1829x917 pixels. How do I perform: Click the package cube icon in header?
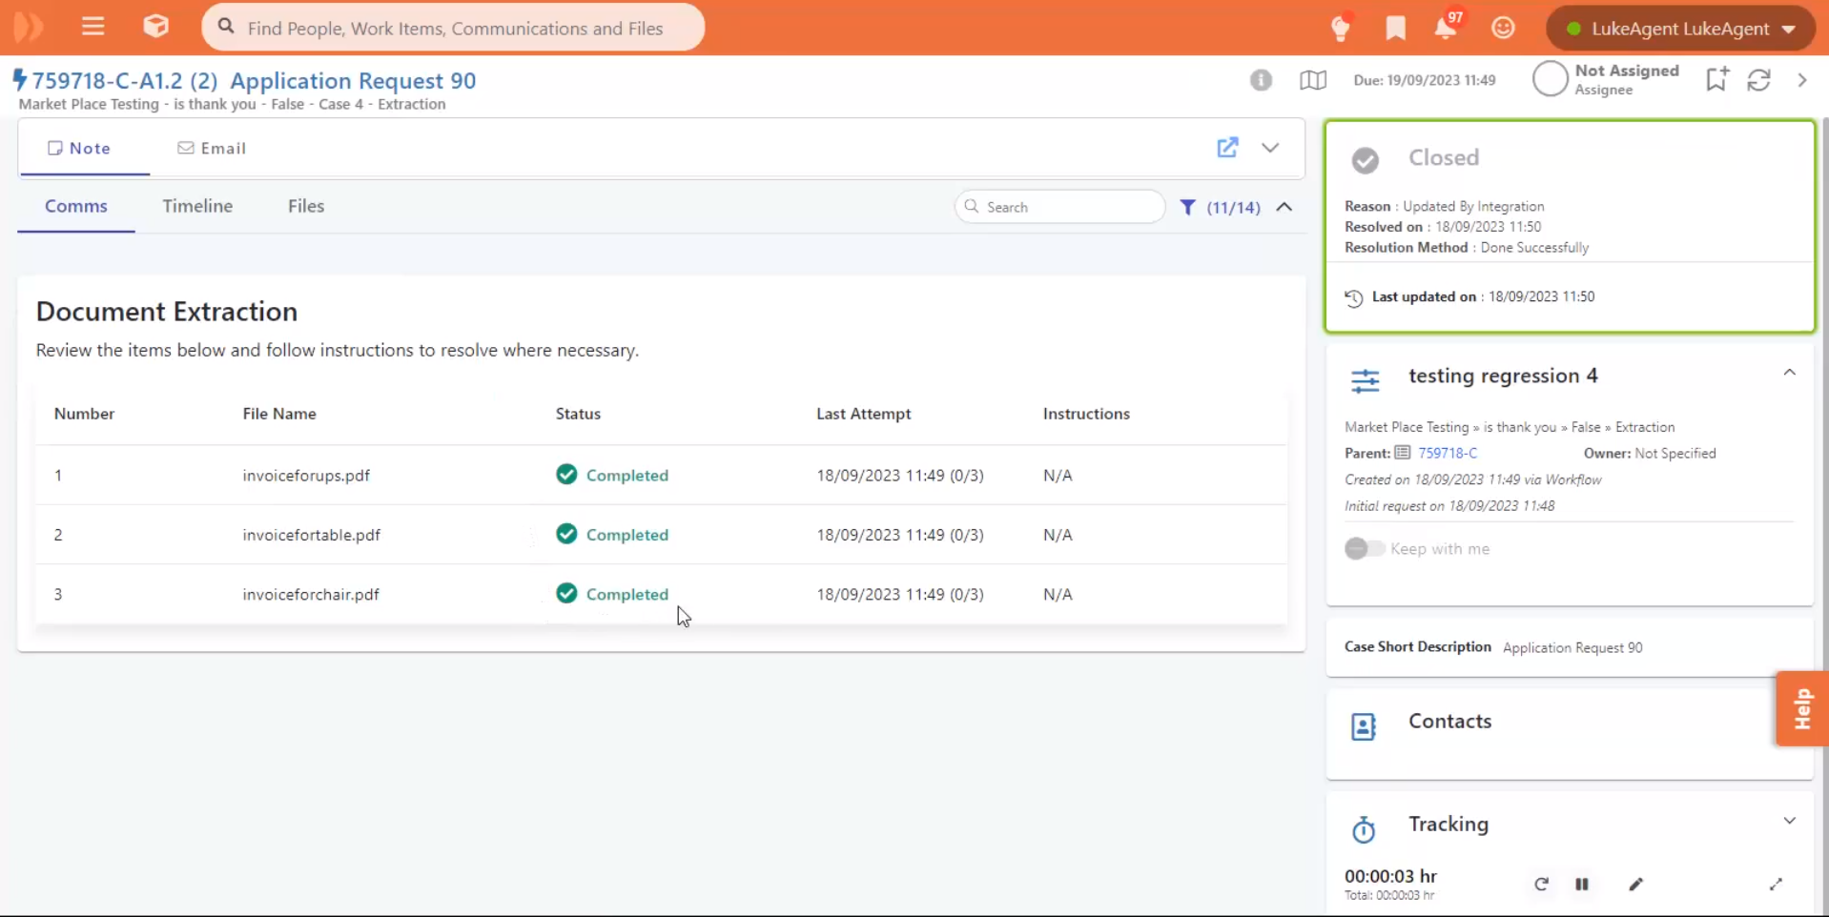(155, 27)
